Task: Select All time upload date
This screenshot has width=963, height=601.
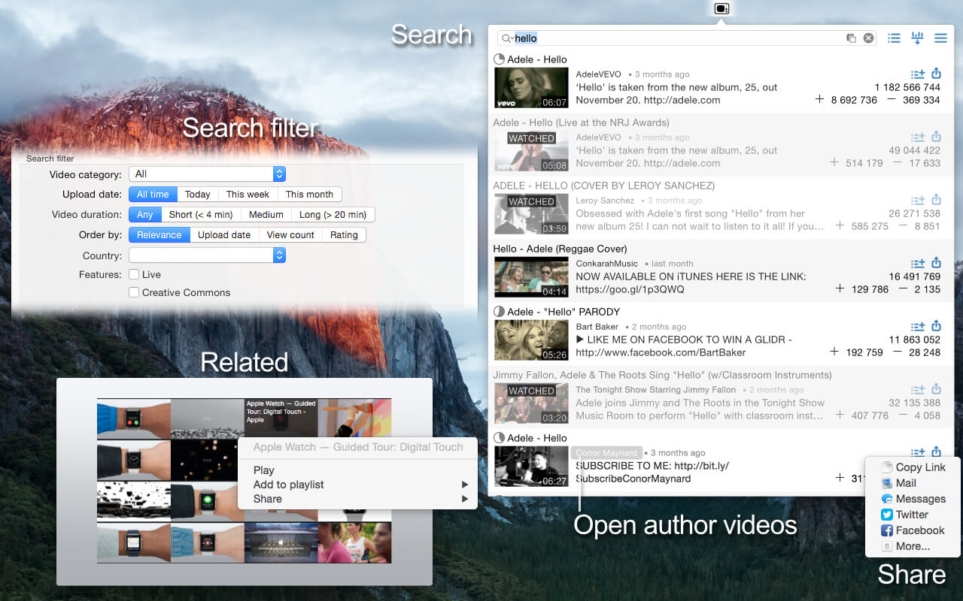Action: tap(153, 195)
